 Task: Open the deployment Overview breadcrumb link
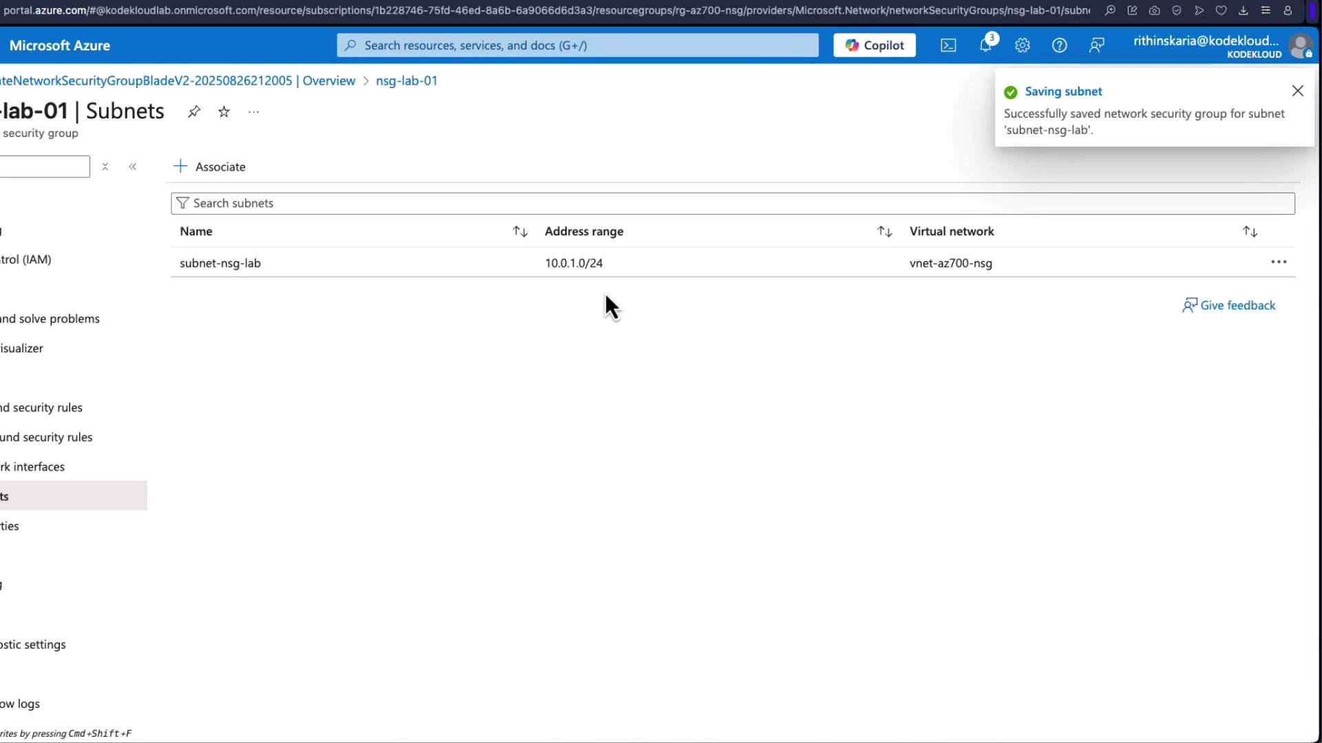point(178,80)
